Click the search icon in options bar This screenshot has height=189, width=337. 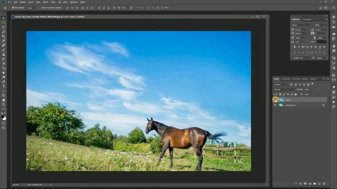coord(321,8)
